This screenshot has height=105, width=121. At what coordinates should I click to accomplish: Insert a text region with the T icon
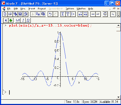68,14
